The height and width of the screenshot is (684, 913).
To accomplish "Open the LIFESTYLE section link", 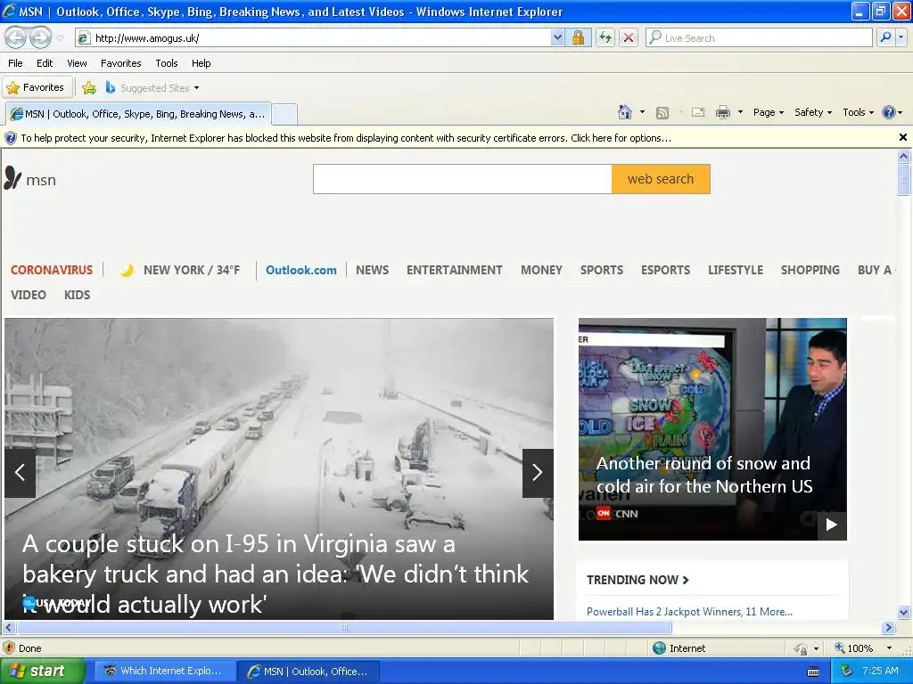I will pyautogui.click(x=736, y=270).
